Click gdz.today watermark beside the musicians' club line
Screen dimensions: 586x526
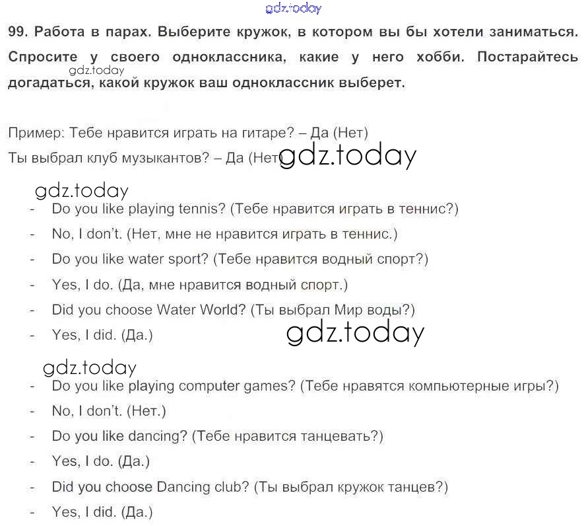[349, 157]
